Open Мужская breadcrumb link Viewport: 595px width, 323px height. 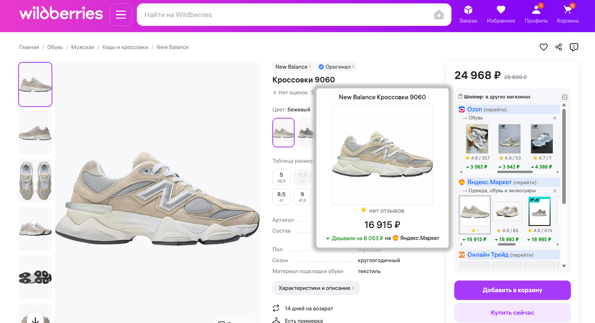(x=83, y=47)
